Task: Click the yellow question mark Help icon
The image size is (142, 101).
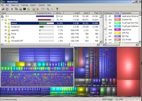Action: click(x=57, y=9)
